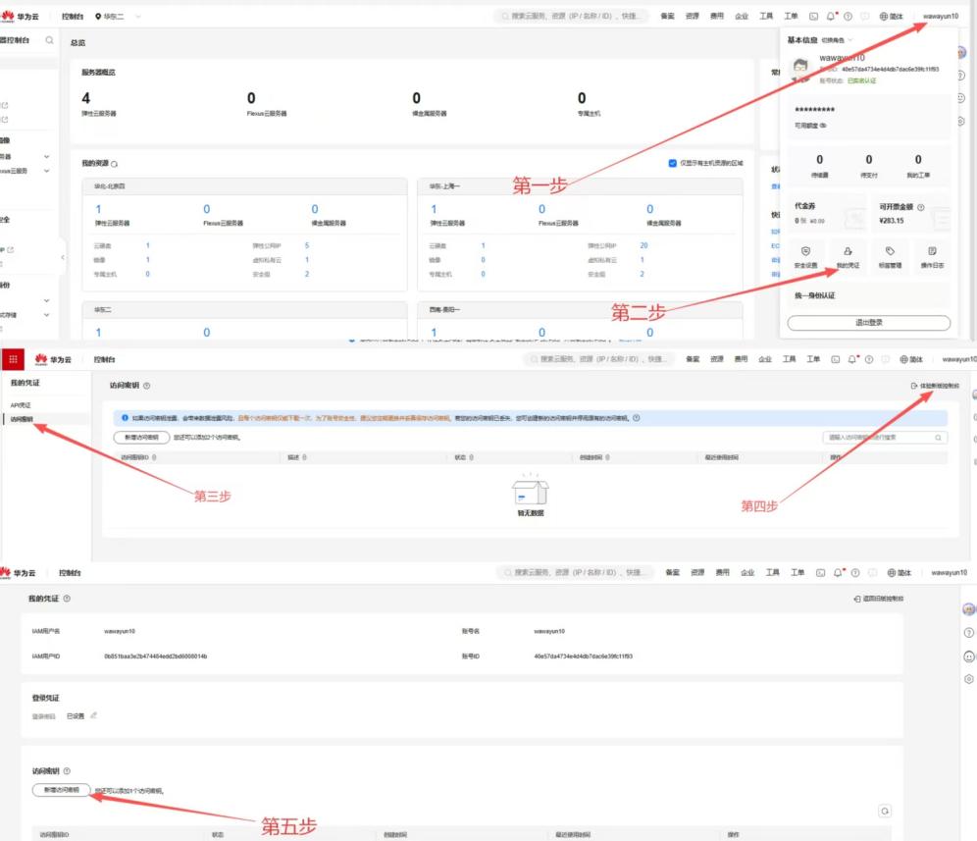Open 操作日志 icon in profile panel

tap(932, 251)
